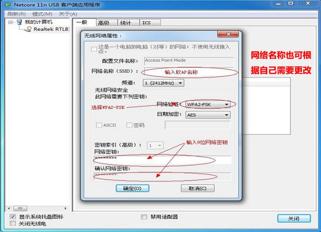Image resolution: width=321 pixels, height=232 pixels.
Task: Switch to the 统计 tab
Action: [x=129, y=23]
